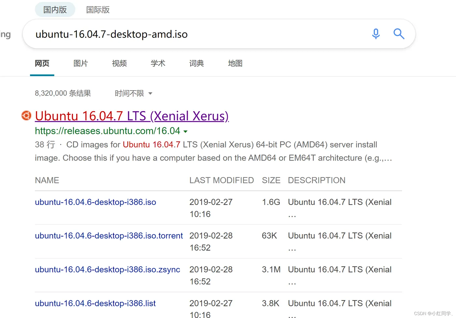The image size is (456, 318).
Task: Click the 2019-02-28 16:52 date of the torrent row
Action: [211, 242]
